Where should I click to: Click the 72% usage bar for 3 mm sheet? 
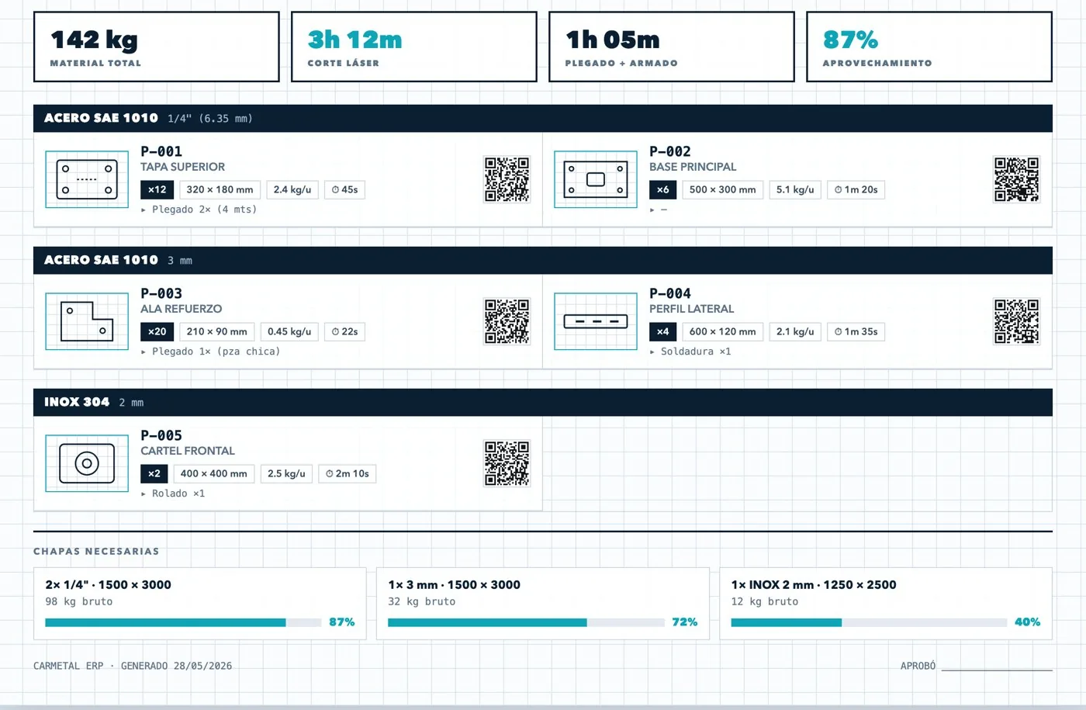[526, 622]
